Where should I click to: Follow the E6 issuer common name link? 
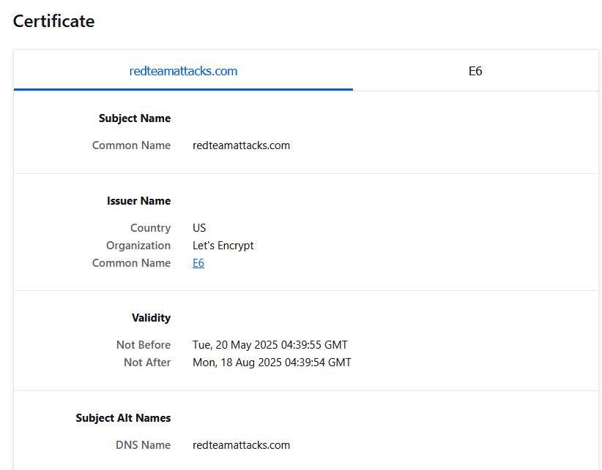click(x=198, y=263)
